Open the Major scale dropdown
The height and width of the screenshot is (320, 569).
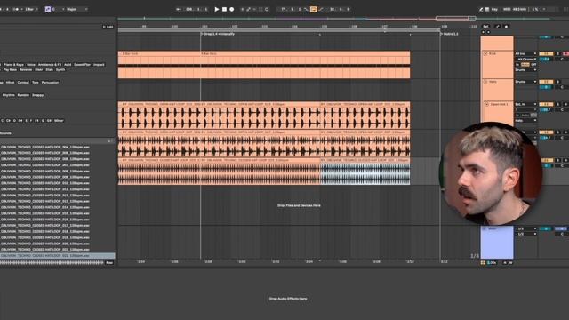76,9
